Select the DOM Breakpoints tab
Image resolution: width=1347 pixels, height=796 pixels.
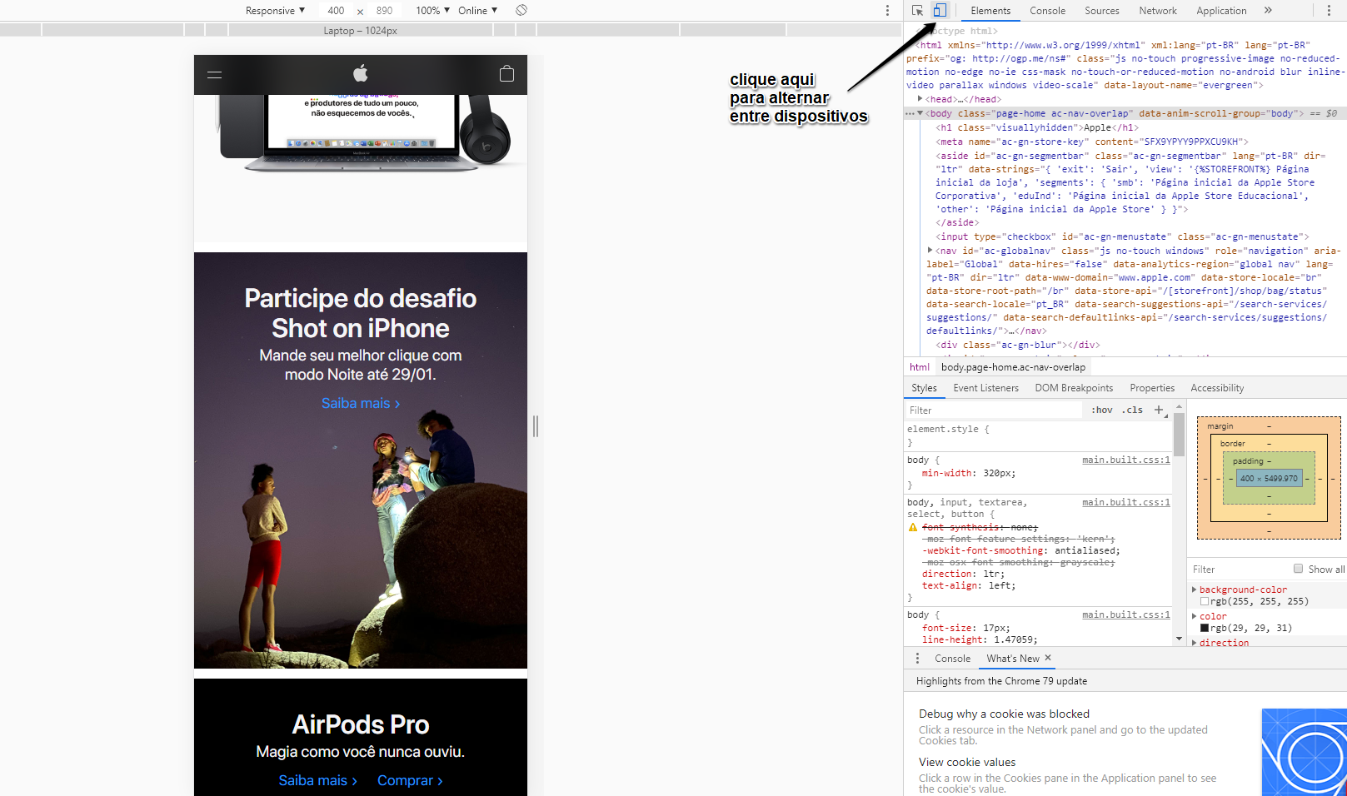pyautogui.click(x=1074, y=388)
